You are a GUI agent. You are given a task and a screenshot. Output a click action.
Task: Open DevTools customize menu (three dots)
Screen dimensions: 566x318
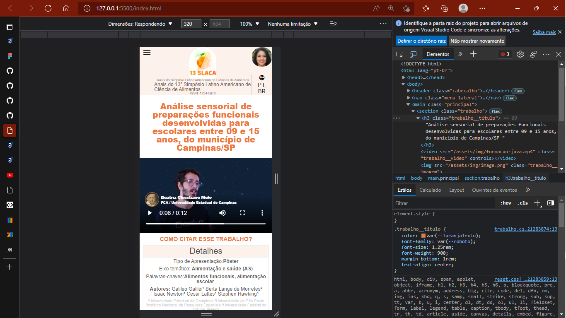tap(547, 54)
